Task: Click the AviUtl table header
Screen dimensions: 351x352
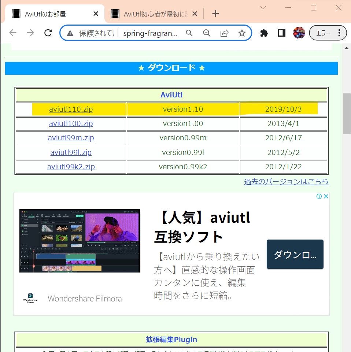Action: 171,95
